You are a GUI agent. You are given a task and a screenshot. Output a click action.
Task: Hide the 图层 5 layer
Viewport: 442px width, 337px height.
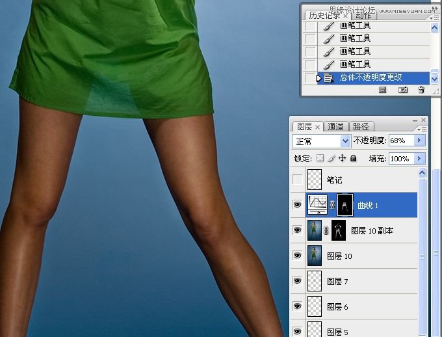tap(298, 331)
